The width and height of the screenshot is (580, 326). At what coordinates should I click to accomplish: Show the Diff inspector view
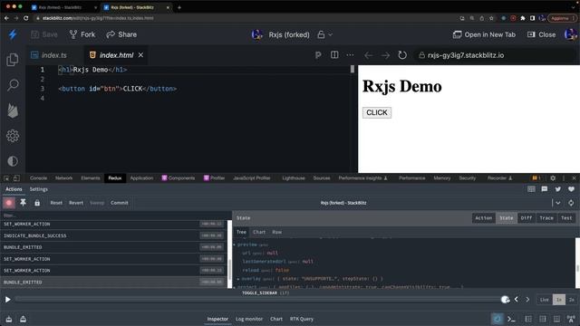(x=526, y=218)
